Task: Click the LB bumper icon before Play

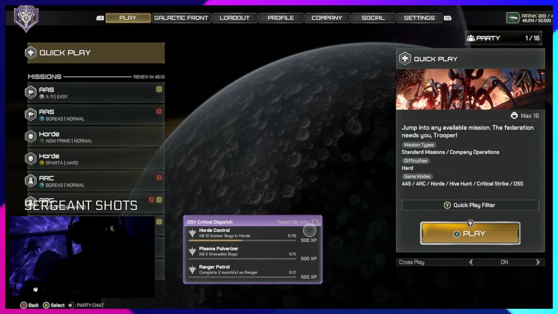Action: (x=100, y=18)
